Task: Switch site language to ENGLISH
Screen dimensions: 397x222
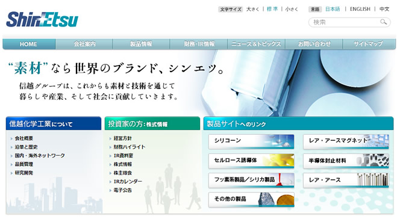Action: pyautogui.click(x=360, y=9)
